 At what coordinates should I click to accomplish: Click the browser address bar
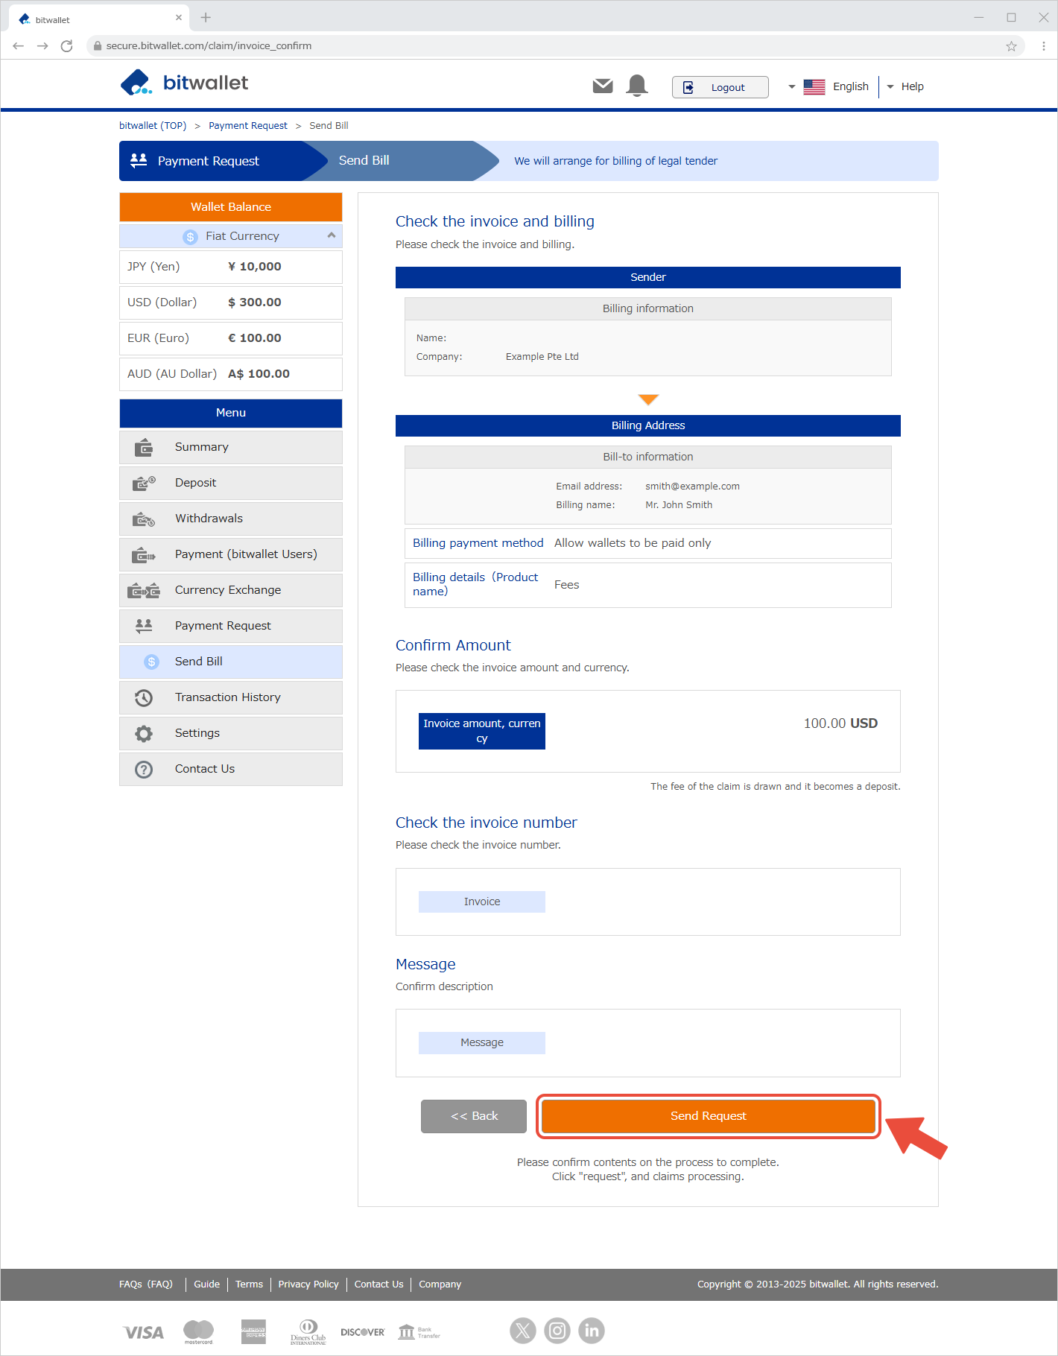pos(522,46)
